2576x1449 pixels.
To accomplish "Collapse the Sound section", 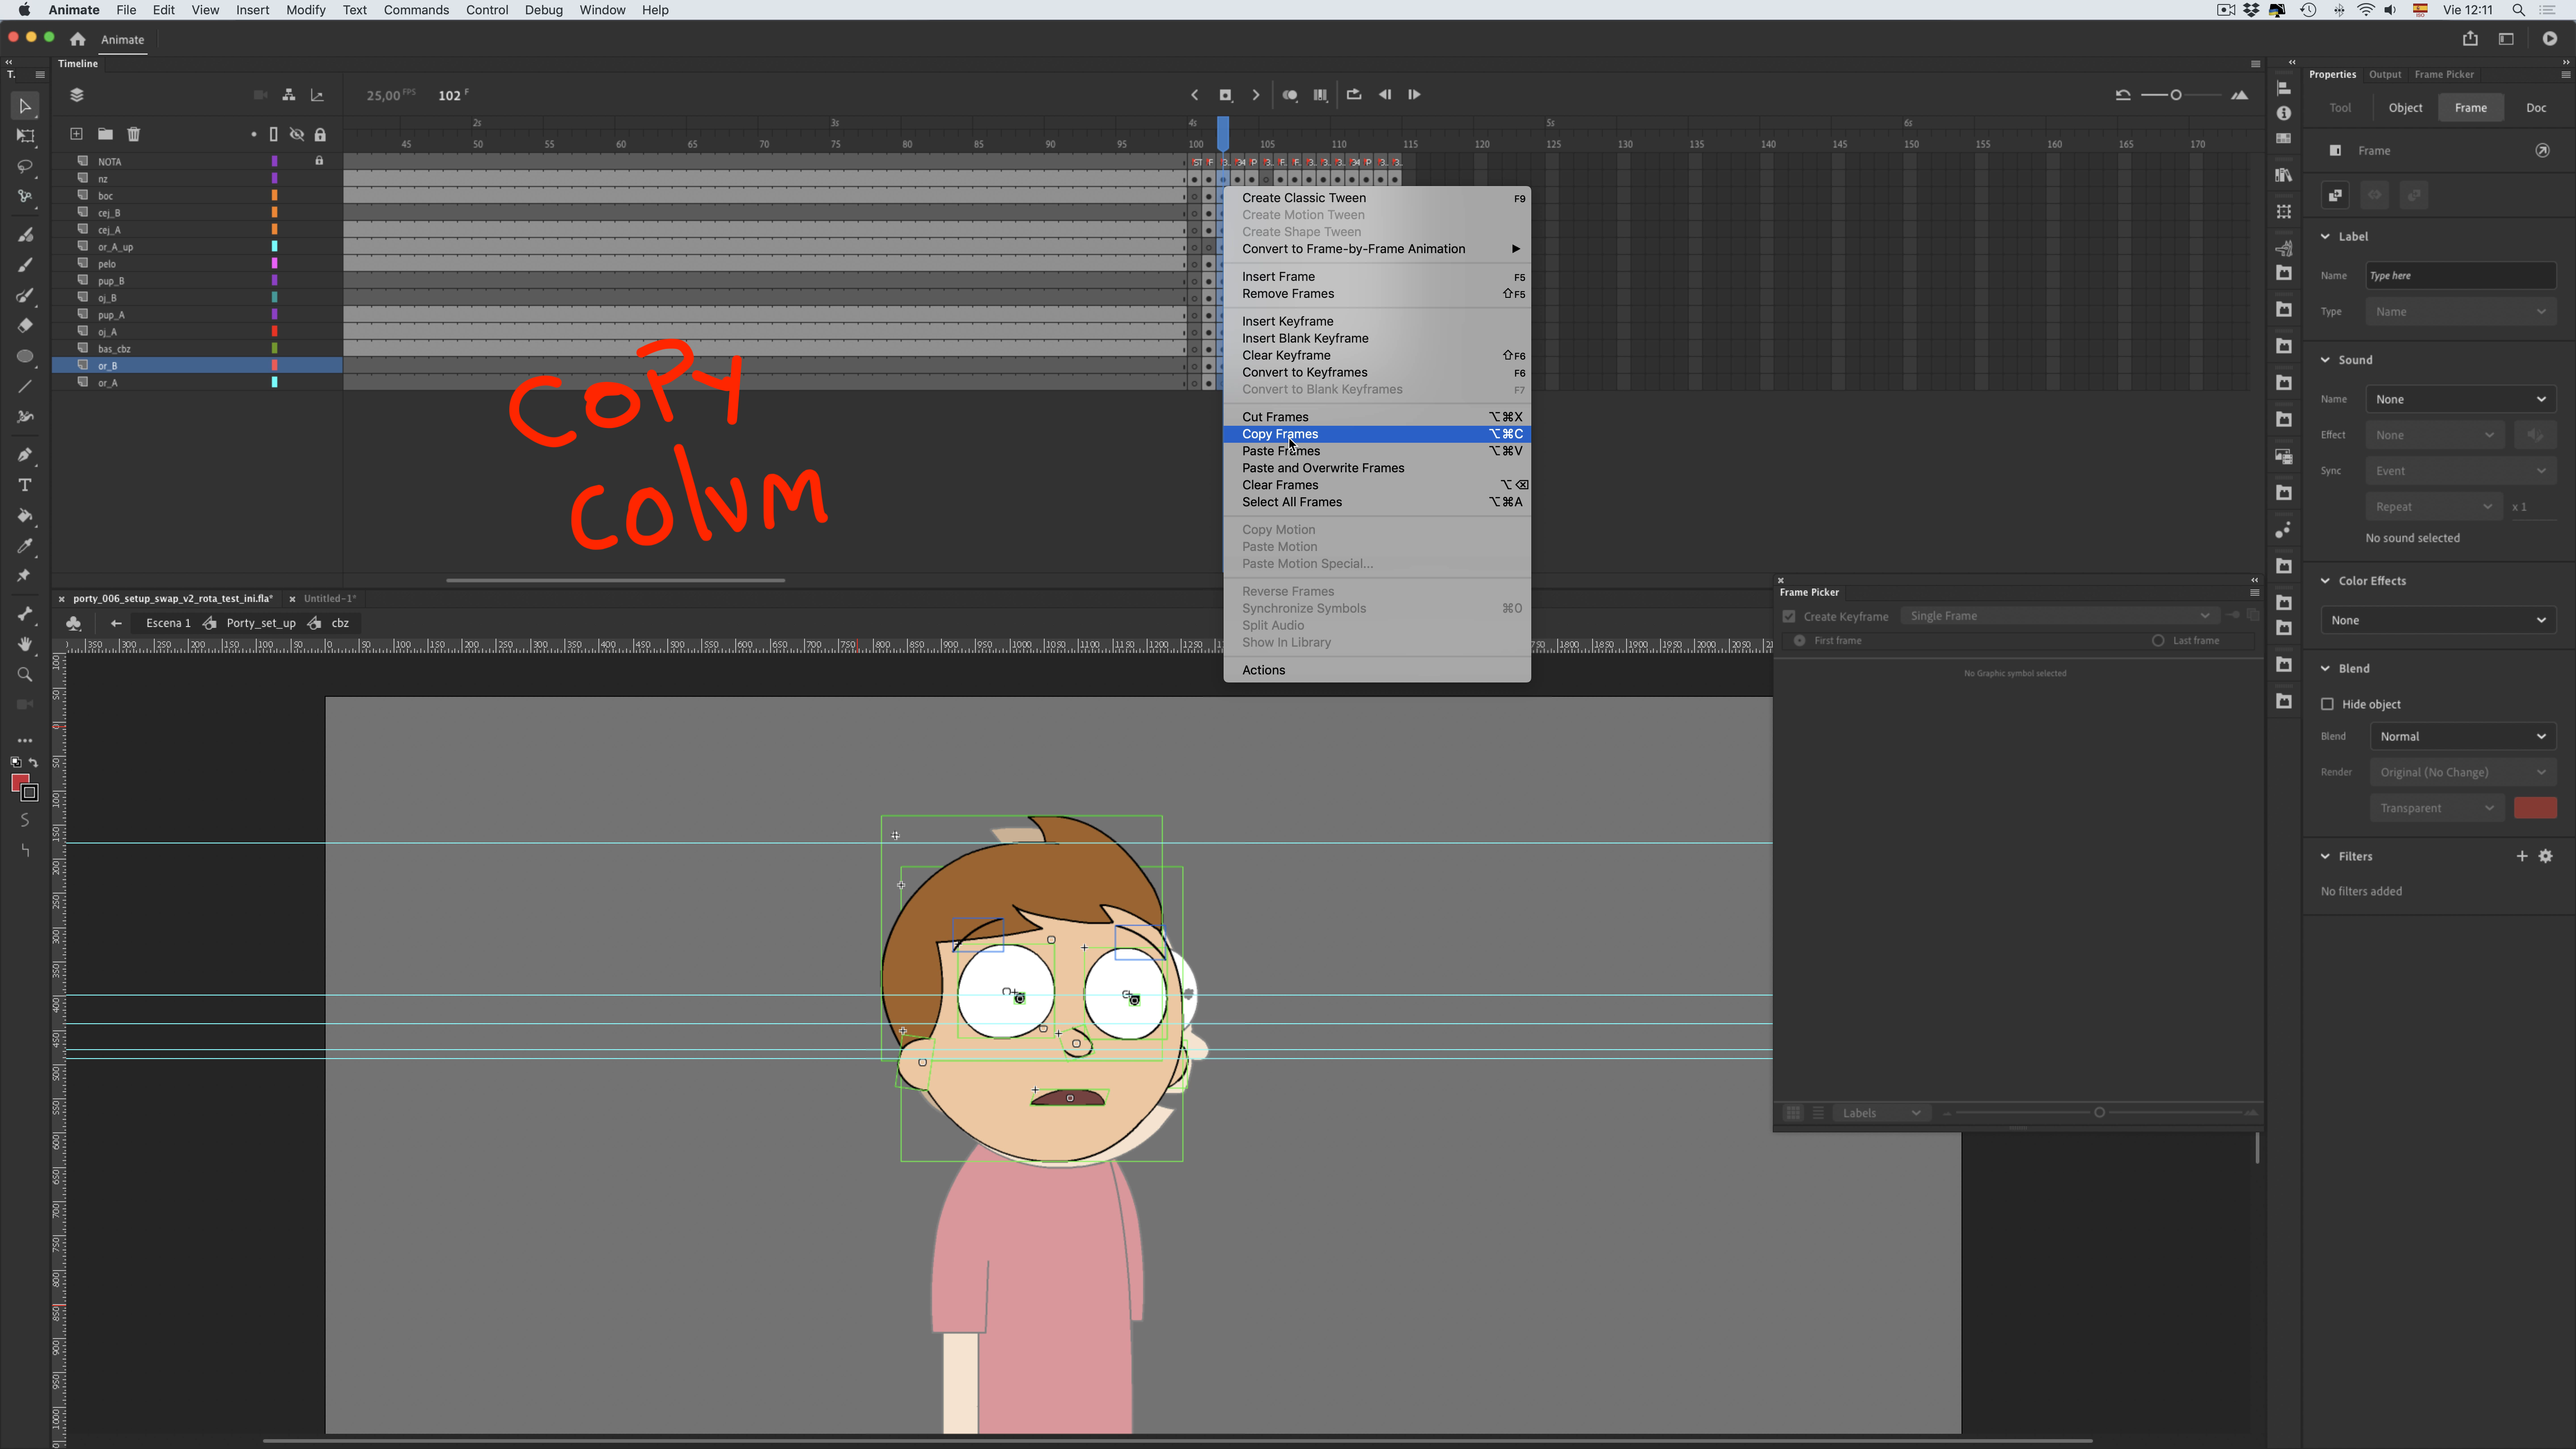I will [x=2325, y=359].
